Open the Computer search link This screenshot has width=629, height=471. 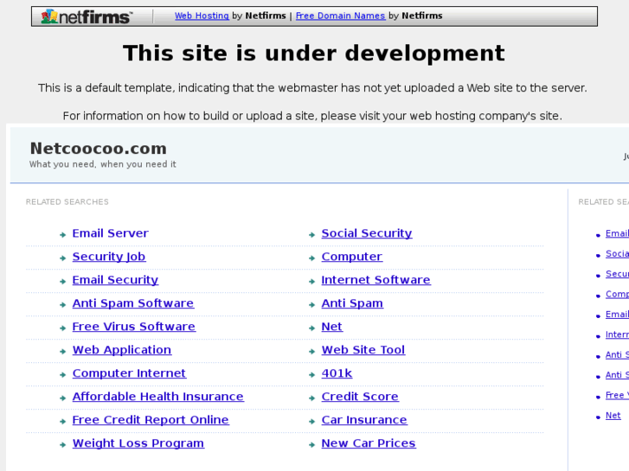click(x=352, y=257)
